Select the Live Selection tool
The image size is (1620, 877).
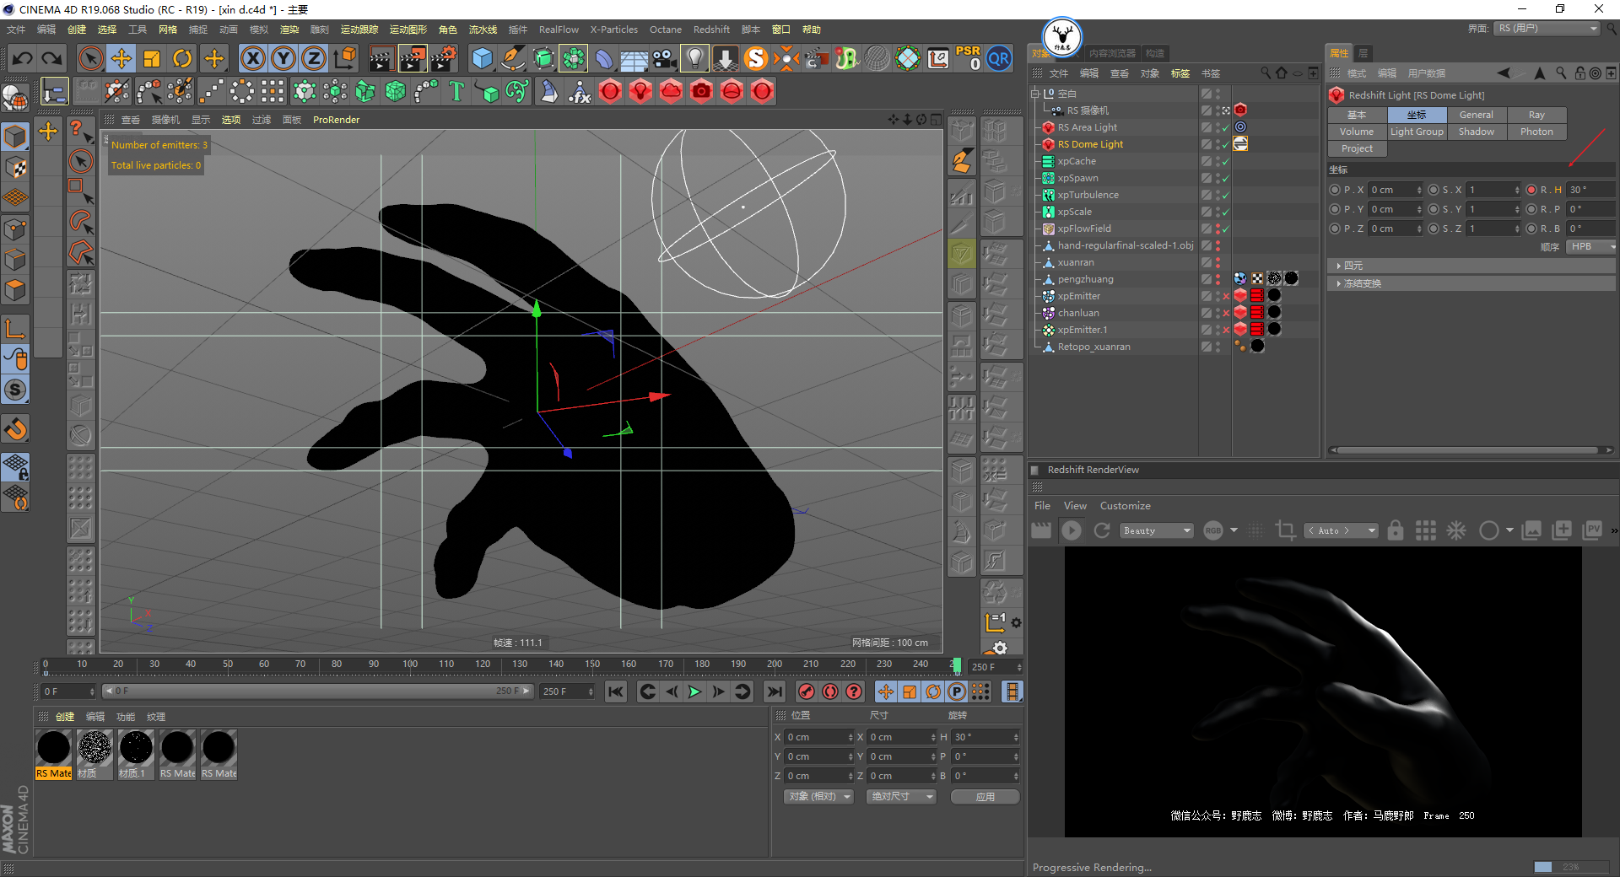[90, 58]
